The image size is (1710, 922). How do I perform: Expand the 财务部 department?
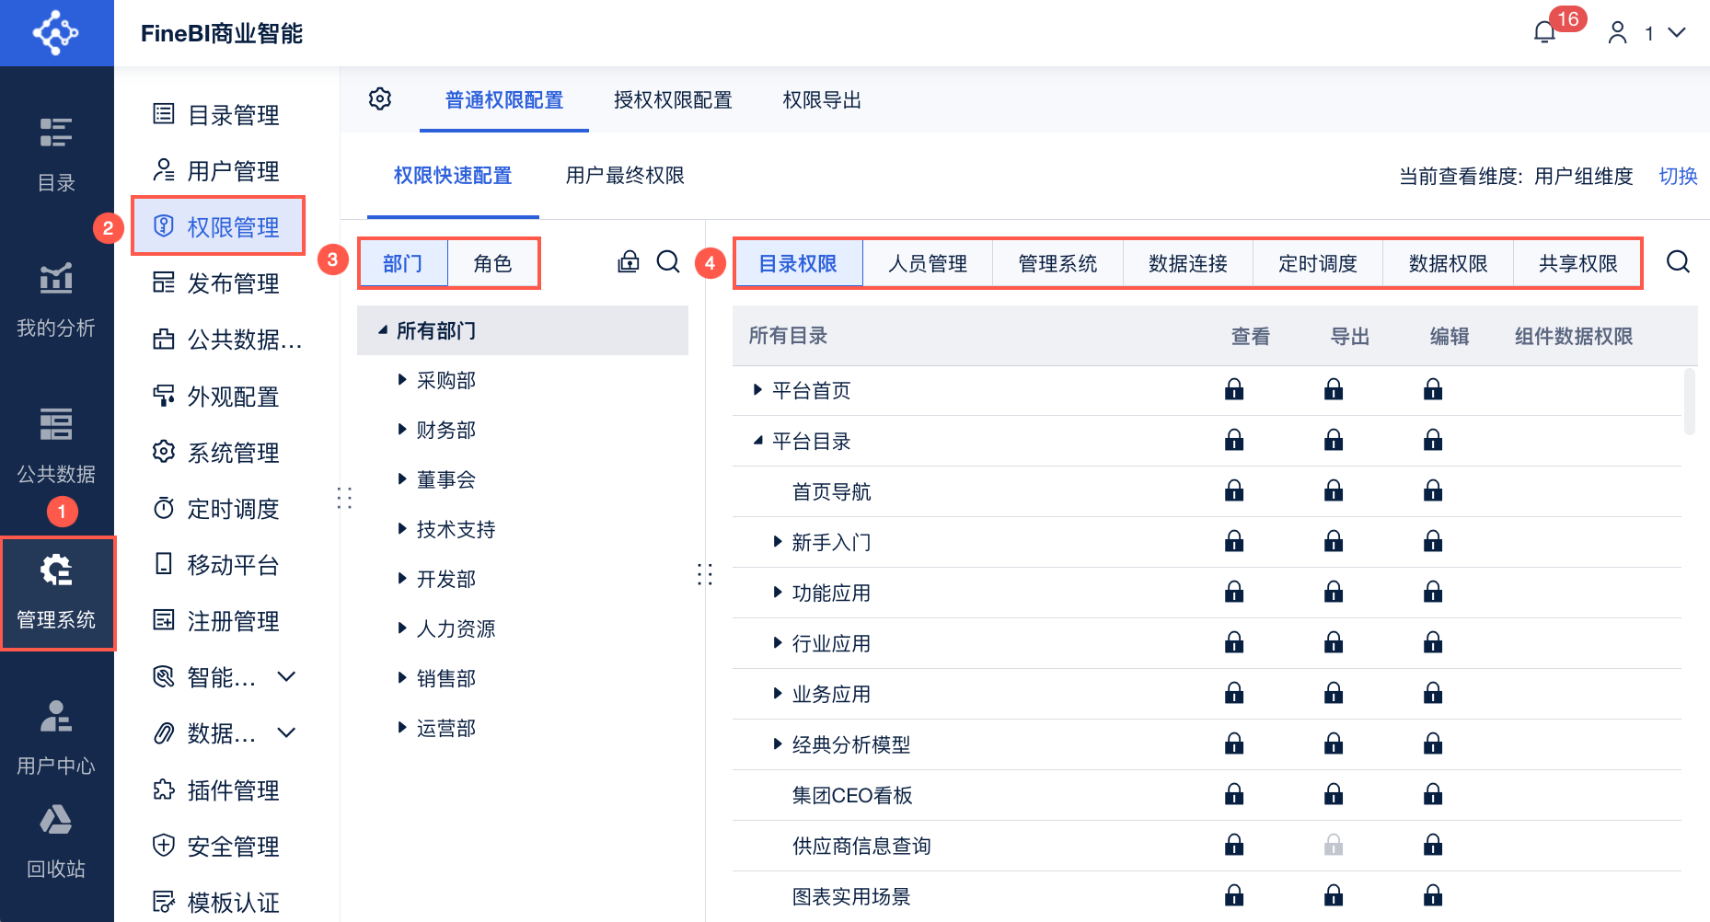[x=402, y=429]
